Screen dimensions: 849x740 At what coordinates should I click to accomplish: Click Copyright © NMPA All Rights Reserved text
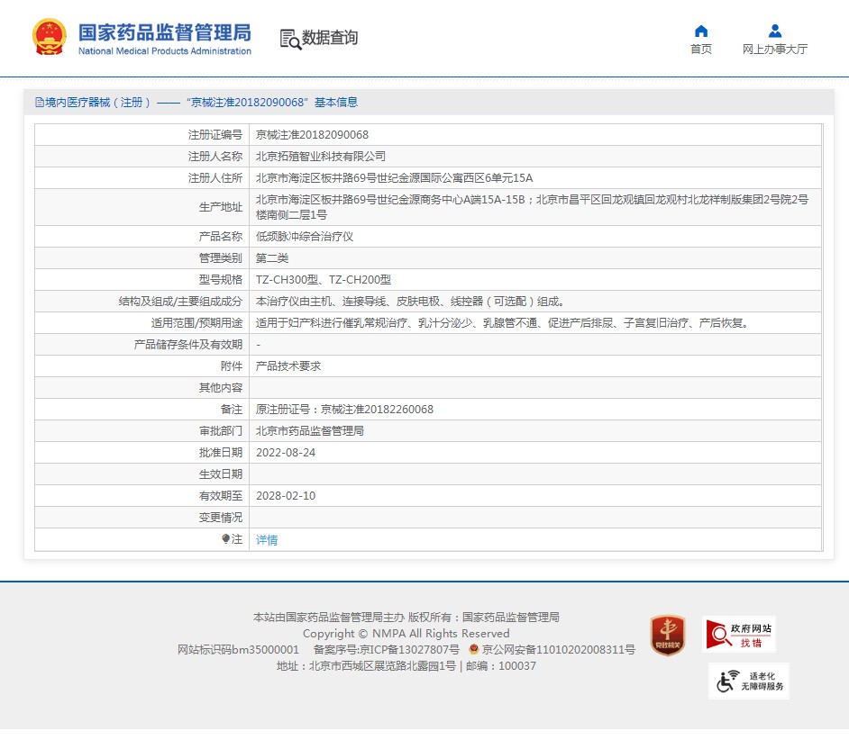(406, 634)
